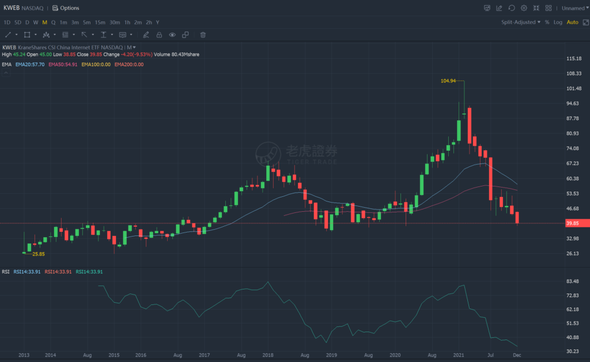Click the edit note icon in header

pyautogui.click(x=500, y=8)
